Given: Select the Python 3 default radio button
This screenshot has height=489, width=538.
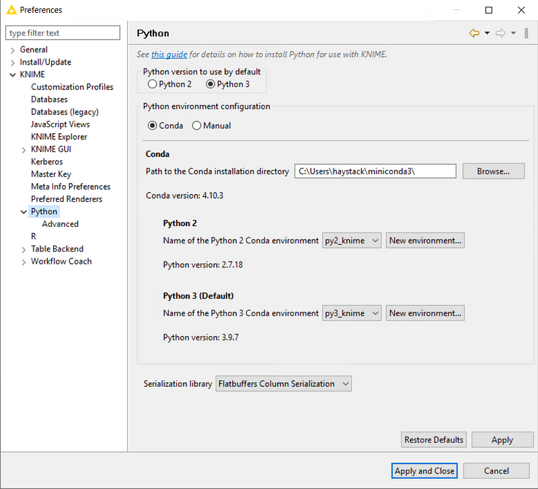Looking at the screenshot, I should tap(210, 84).
